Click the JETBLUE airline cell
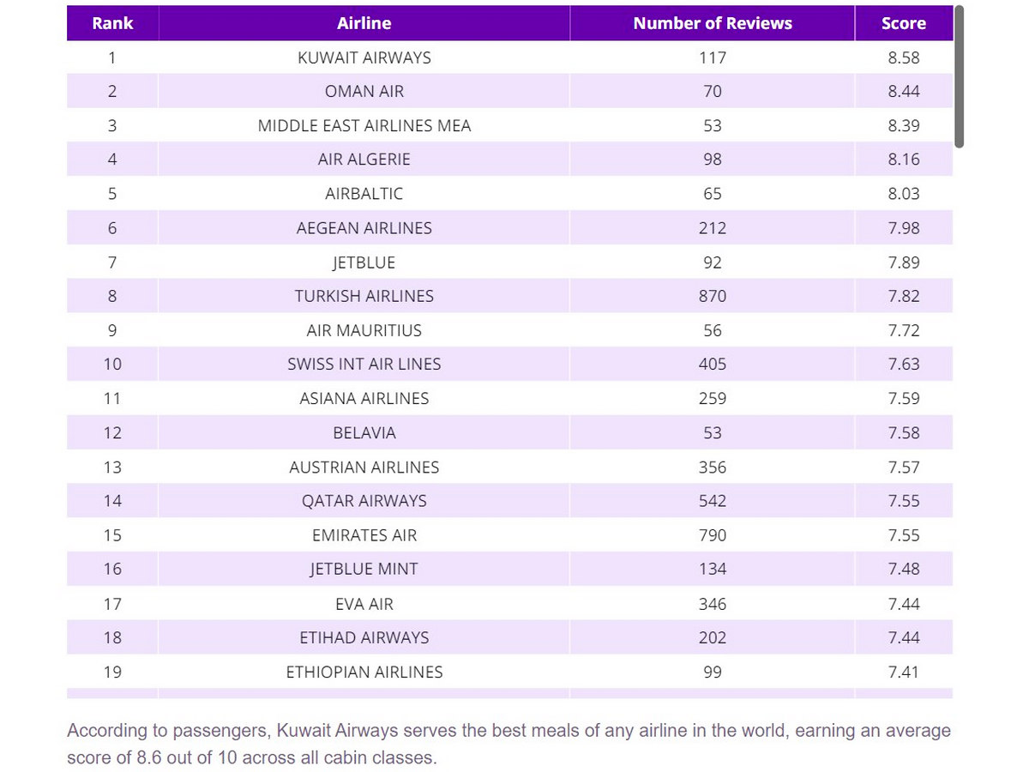Image resolution: width=1029 pixels, height=772 pixels. (x=364, y=262)
